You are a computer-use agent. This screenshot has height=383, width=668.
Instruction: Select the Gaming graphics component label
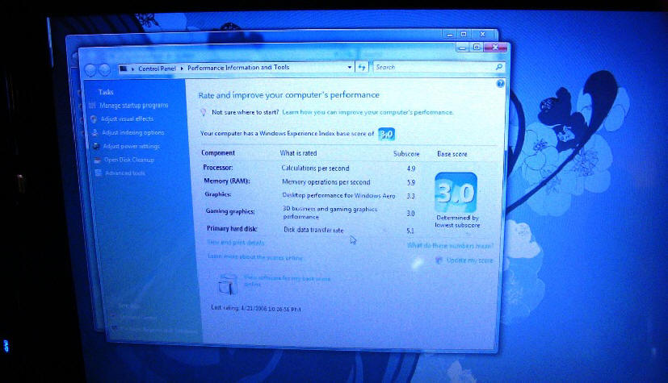230,211
